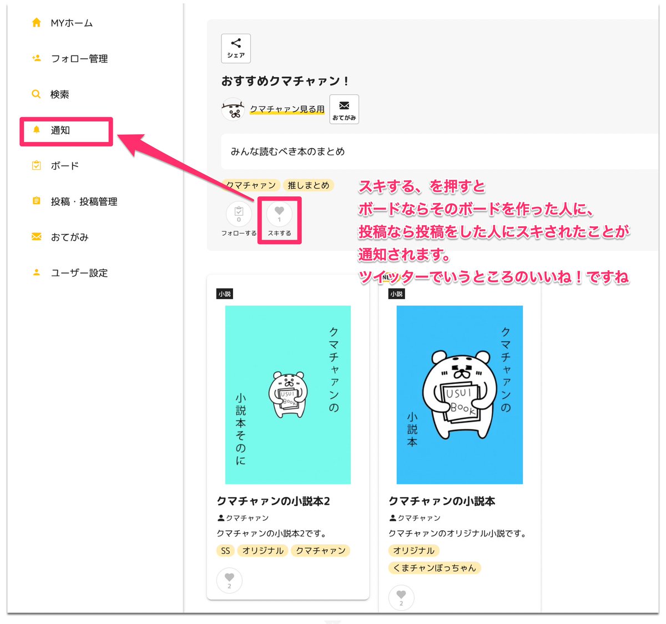Viewport: 666px width, 624px height.
Task: Click the 小説 badge on the blue card
Action: point(396,294)
